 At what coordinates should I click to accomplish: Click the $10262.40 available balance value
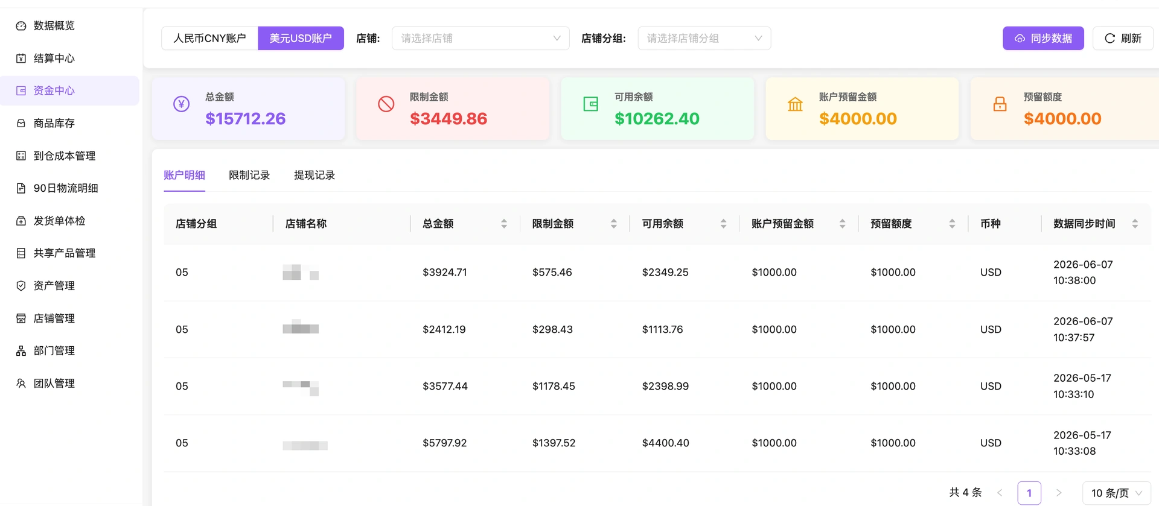(x=657, y=119)
